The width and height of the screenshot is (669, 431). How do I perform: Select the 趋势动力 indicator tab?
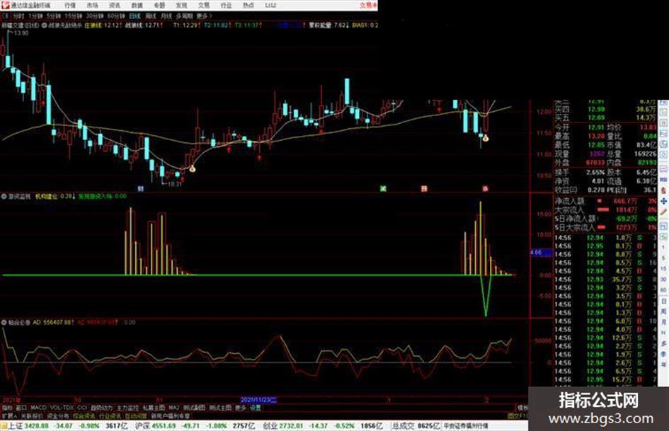[x=101, y=408]
